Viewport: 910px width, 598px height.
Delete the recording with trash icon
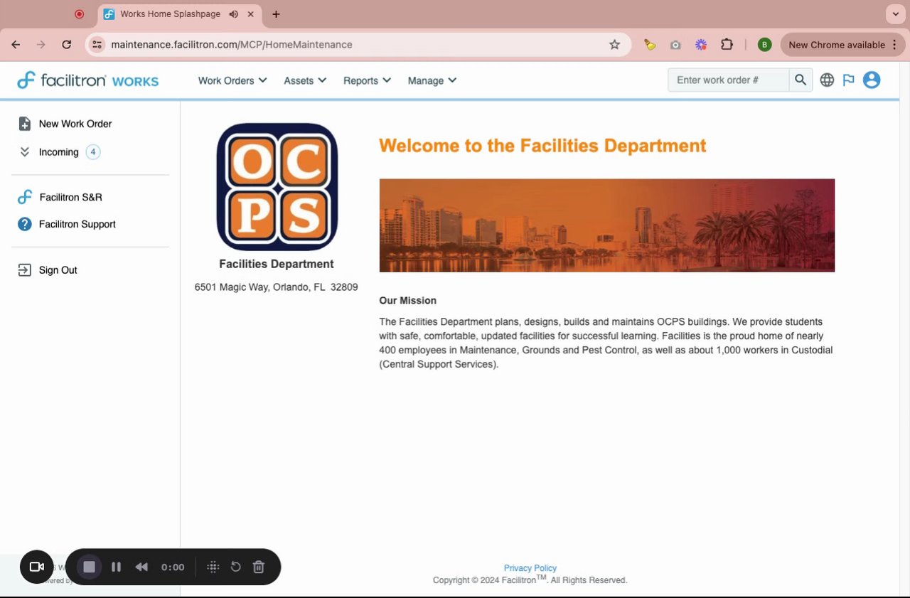point(259,567)
